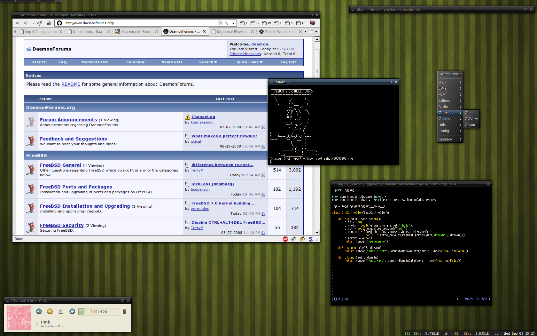The image size is (537, 336).
Task: Select Gimp from the Graphics submenu
Action: tap(469, 113)
